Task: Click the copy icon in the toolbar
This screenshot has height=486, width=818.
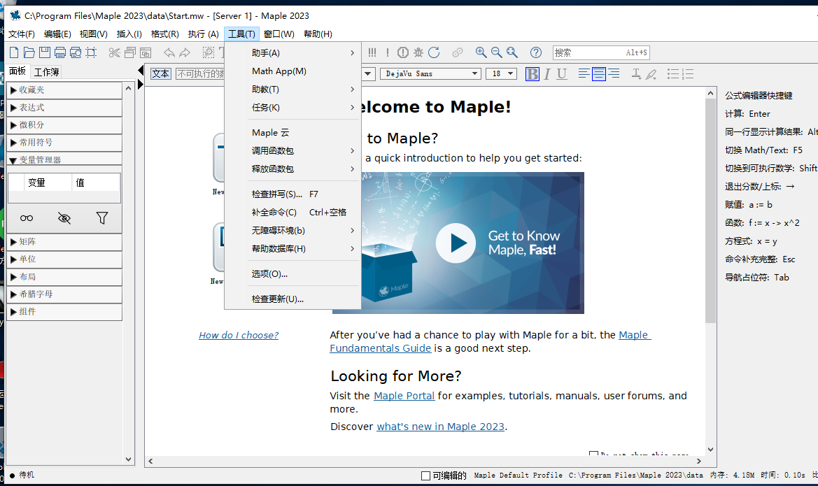Action: [x=130, y=52]
